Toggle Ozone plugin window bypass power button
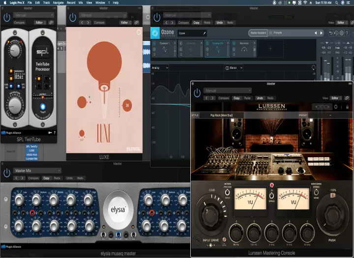Viewport: 354px width, 258px height. click(157, 17)
